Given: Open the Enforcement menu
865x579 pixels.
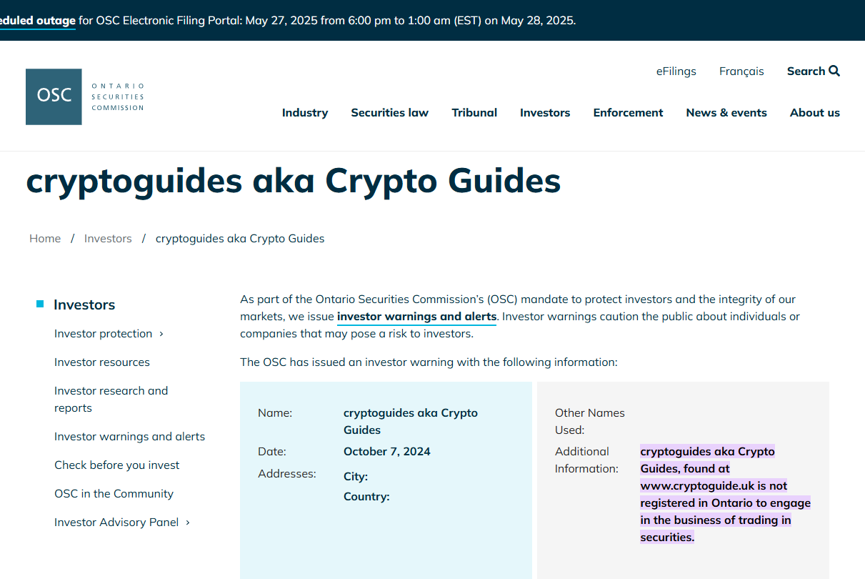Looking at the screenshot, I should (628, 112).
